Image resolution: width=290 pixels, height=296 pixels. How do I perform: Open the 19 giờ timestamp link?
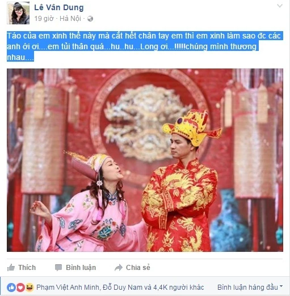coord(44,19)
